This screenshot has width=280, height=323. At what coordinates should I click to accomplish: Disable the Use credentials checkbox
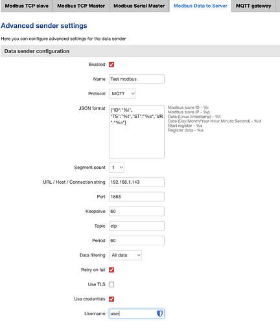111,299
